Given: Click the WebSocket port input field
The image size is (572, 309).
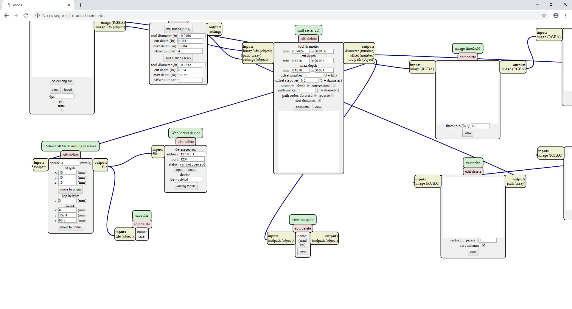Looking at the screenshot, I should [192, 159].
